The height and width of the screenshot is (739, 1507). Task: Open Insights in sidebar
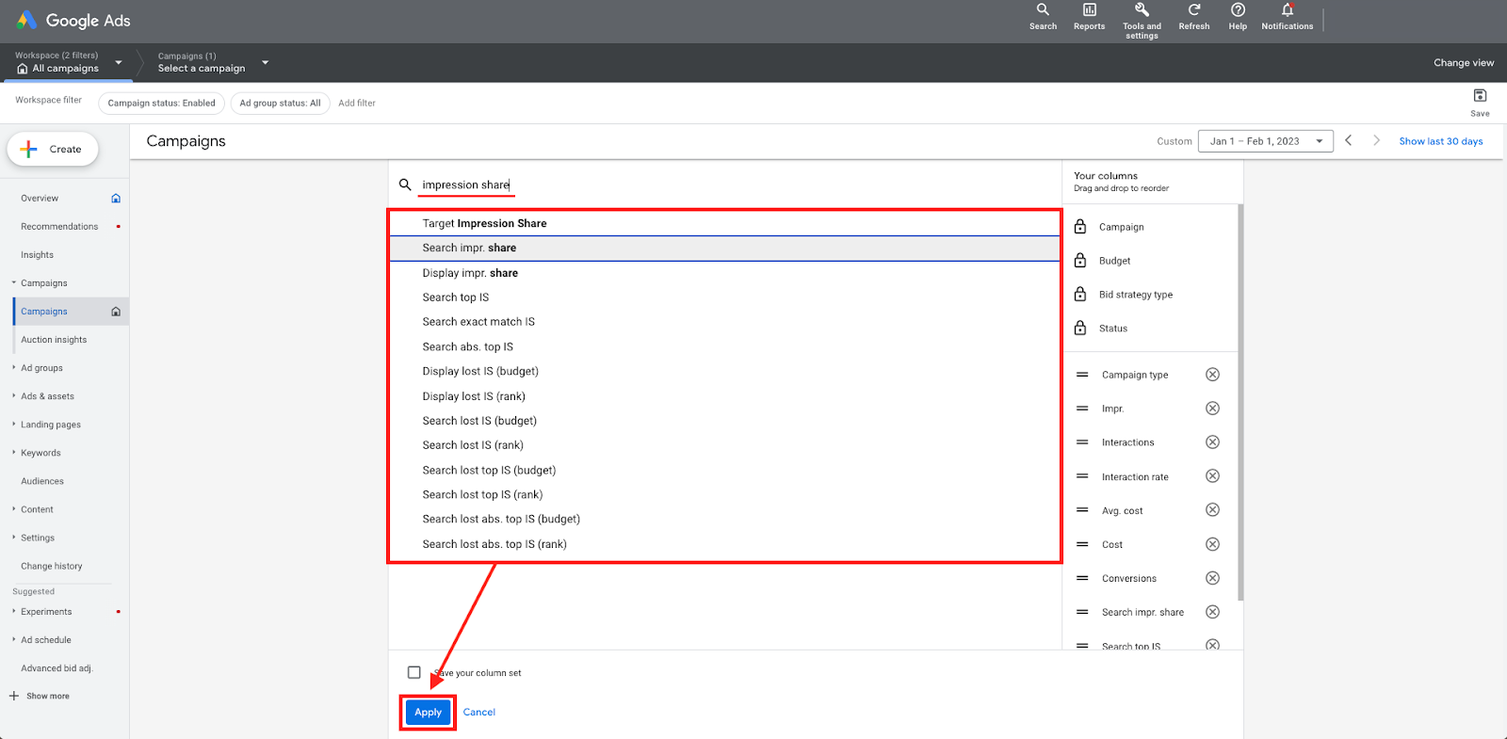pos(37,254)
